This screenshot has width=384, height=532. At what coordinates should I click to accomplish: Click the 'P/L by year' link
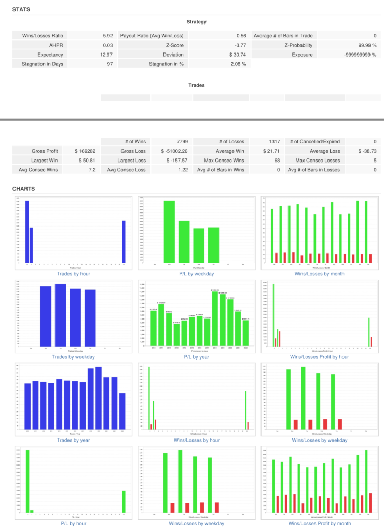point(197,357)
